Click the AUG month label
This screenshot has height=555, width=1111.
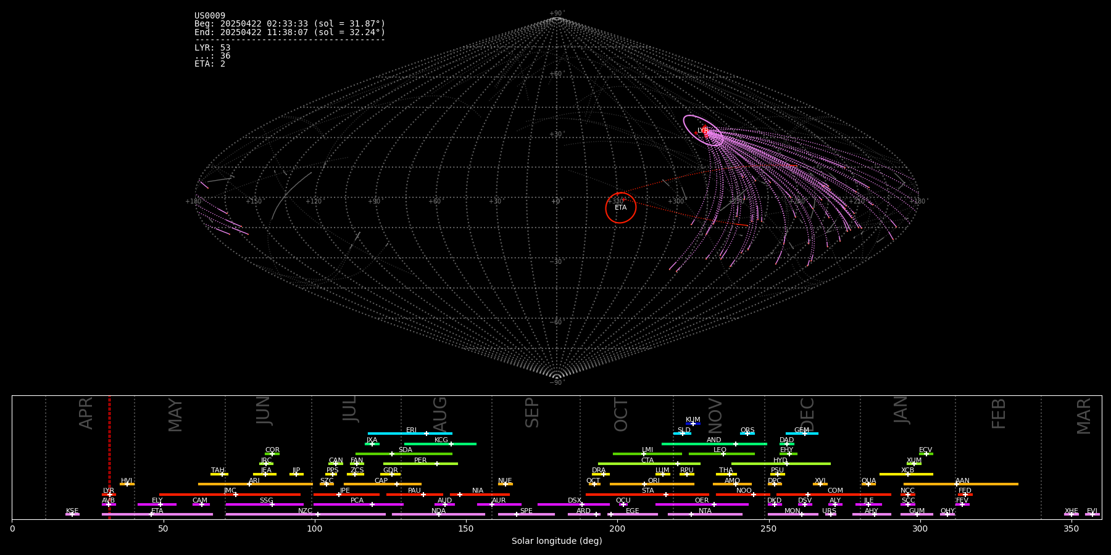point(439,413)
